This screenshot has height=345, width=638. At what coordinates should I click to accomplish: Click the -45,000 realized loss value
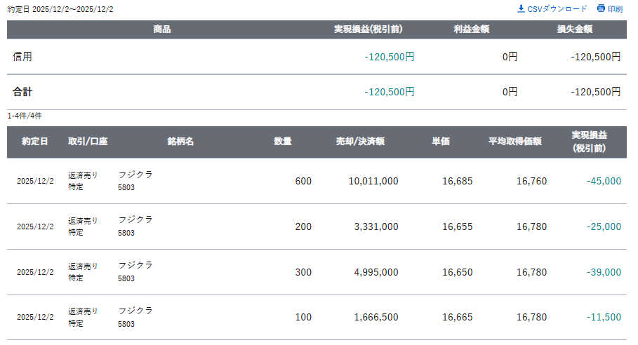click(x=604, y=181)
